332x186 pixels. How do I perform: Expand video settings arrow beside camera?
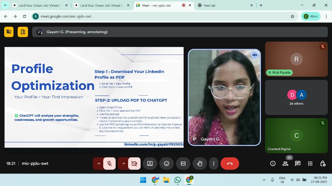pos(124,164)
